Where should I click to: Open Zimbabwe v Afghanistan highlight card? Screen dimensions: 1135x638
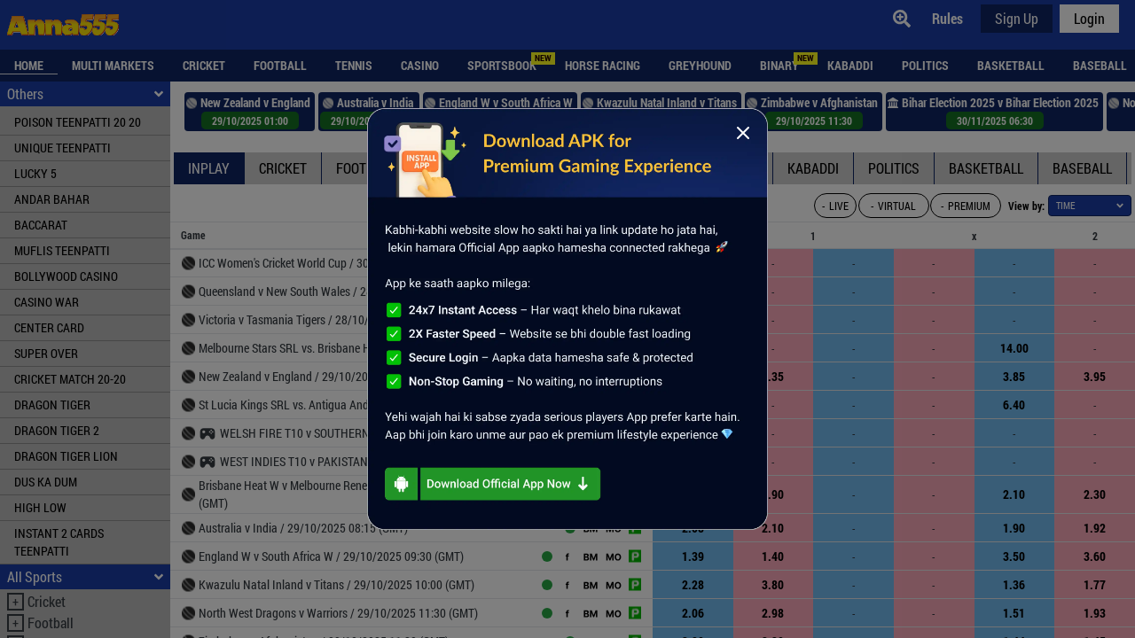coord(813,112)
